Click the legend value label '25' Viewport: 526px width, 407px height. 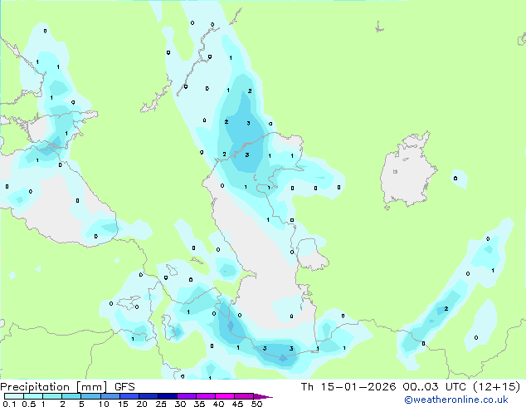point(161,404)
